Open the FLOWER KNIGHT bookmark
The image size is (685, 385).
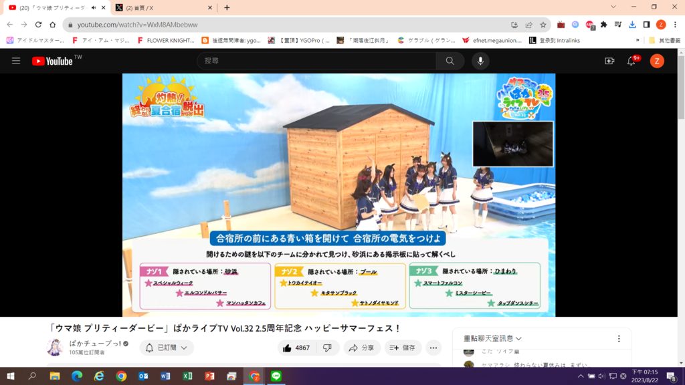tap(166, 40)
